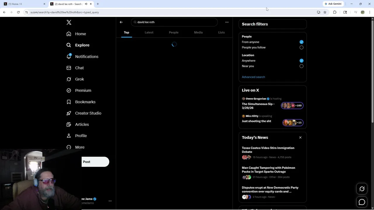This screenshot has height=210, width=374.
Task: Switch to the Lists tab
Action: 221,32
